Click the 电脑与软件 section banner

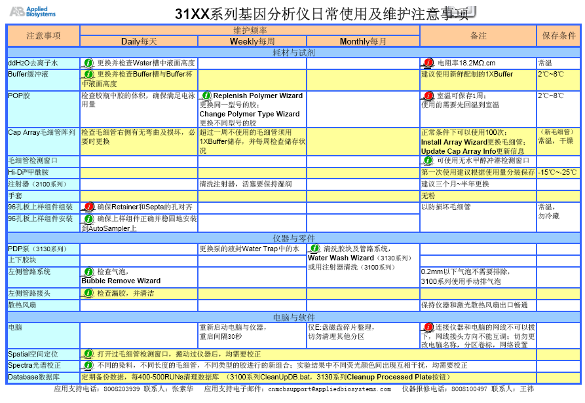(294, 317)
